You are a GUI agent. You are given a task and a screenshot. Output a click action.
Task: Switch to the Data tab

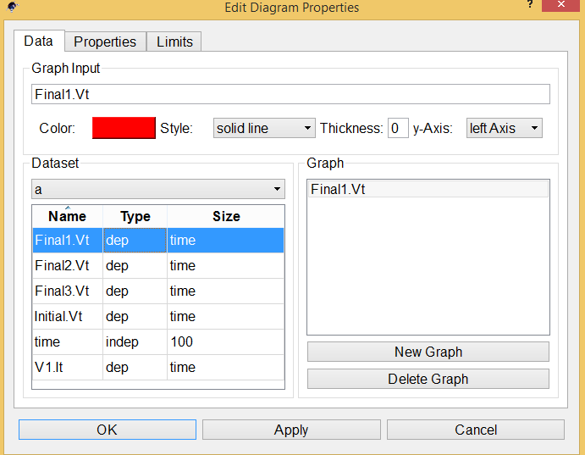tap(39, 41)
